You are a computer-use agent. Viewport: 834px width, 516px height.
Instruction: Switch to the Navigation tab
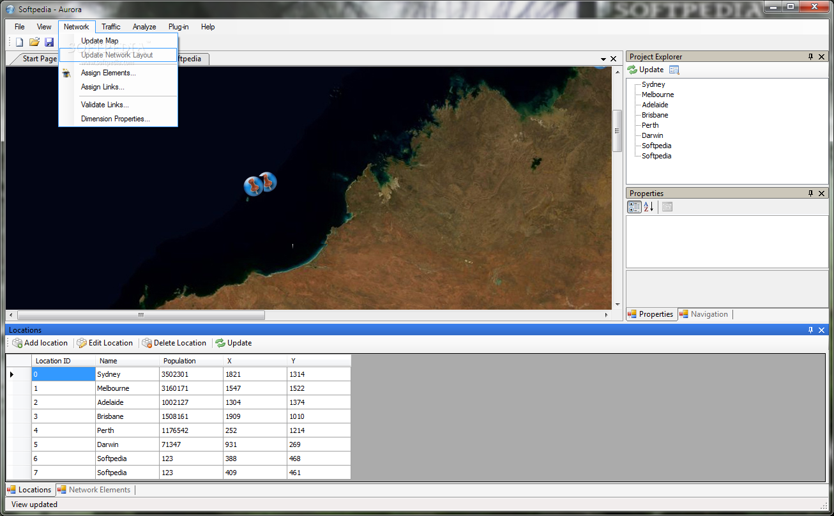[x=709, y=314]
